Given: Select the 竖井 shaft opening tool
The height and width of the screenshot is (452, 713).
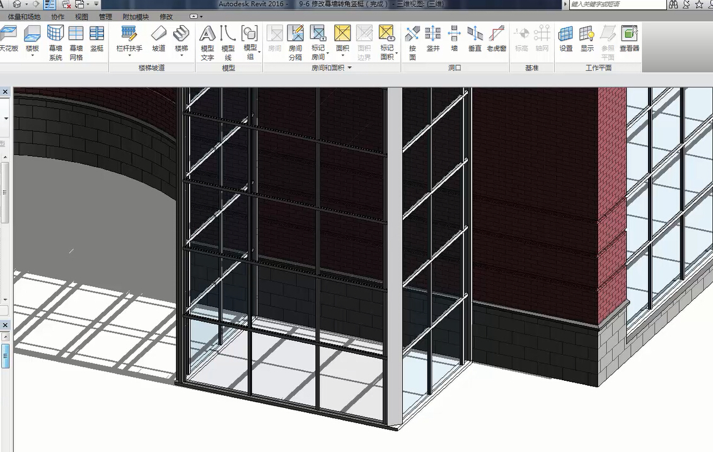Looking at the screenshot, I should pyautogui.click(x=433, y=39).
